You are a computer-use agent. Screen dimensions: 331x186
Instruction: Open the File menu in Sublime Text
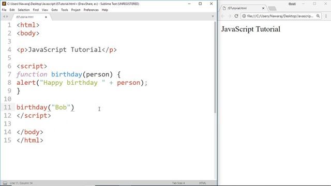[4, 10]
